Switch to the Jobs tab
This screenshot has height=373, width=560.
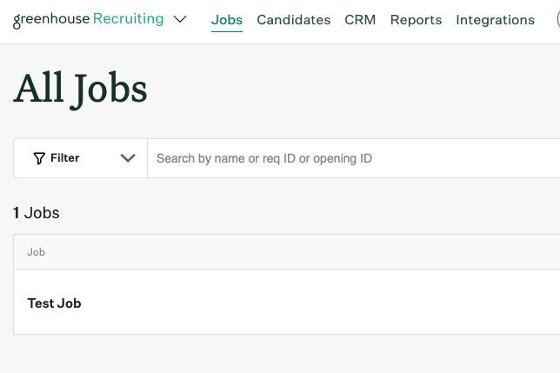[227, 20]
